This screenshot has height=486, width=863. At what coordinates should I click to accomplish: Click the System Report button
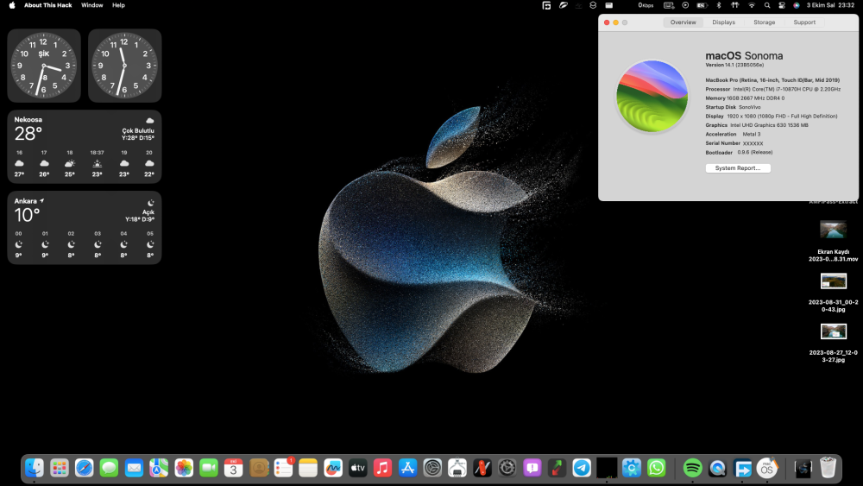pos(738,167)
